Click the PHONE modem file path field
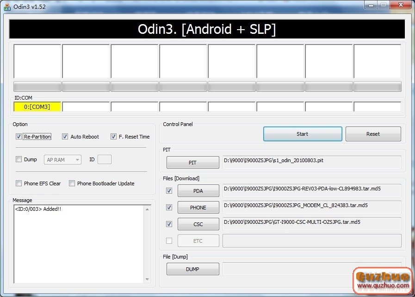Screen dimensions: 415x297 312,207
